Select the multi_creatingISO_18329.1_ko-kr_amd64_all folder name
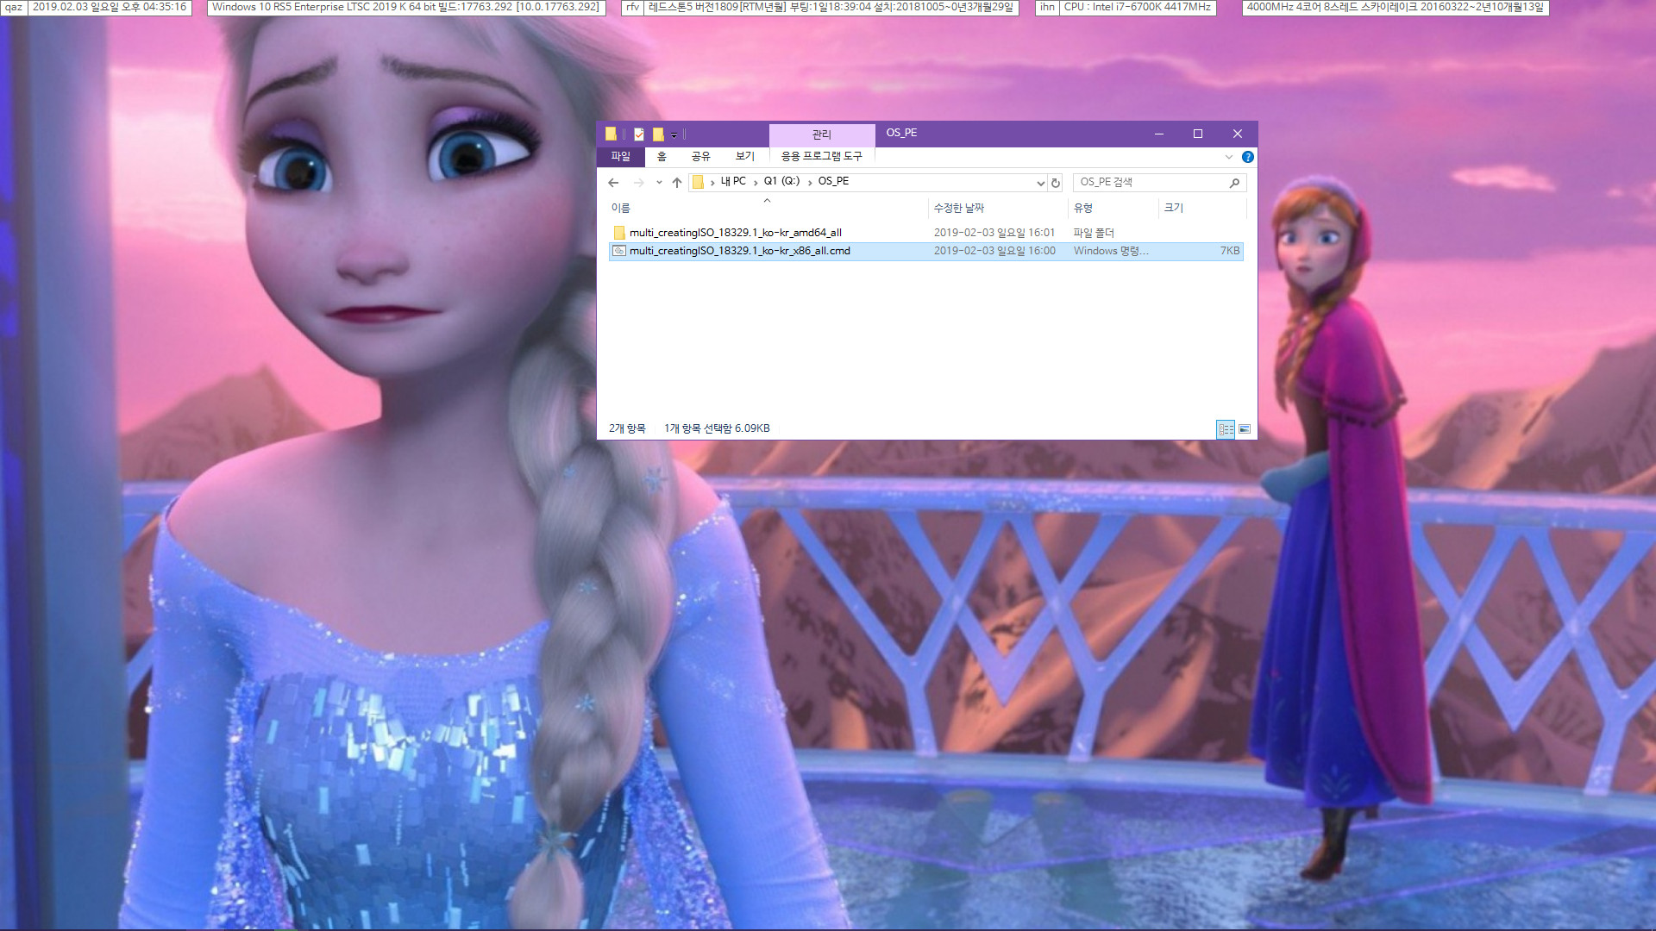The width and height of the screenshot is (1656, 931). 736,233
